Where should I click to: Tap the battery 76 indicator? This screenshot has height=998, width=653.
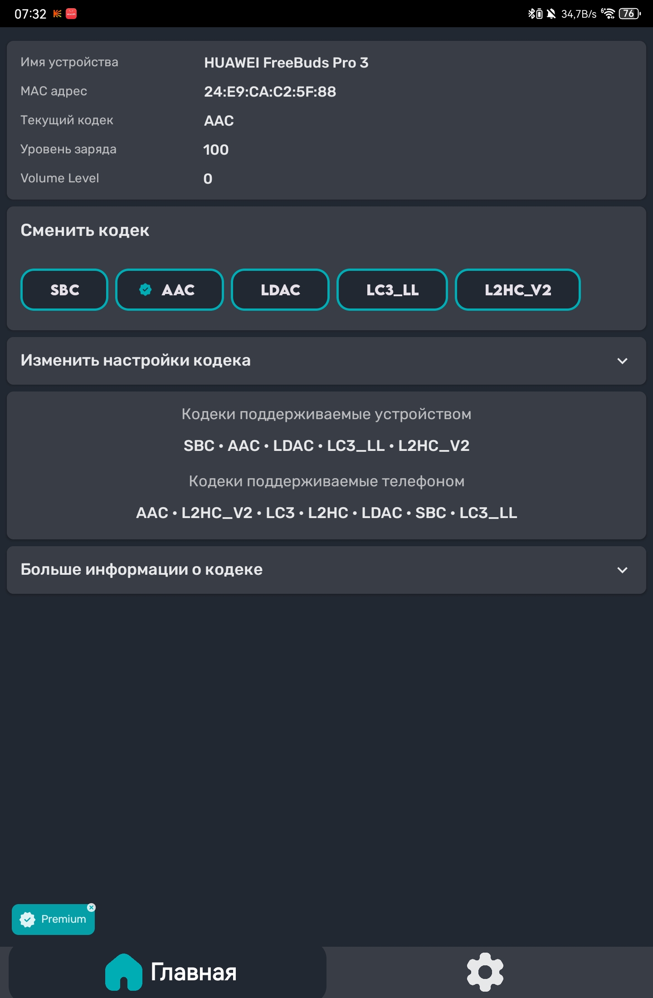pyautogui.click(x=630, y=14)
